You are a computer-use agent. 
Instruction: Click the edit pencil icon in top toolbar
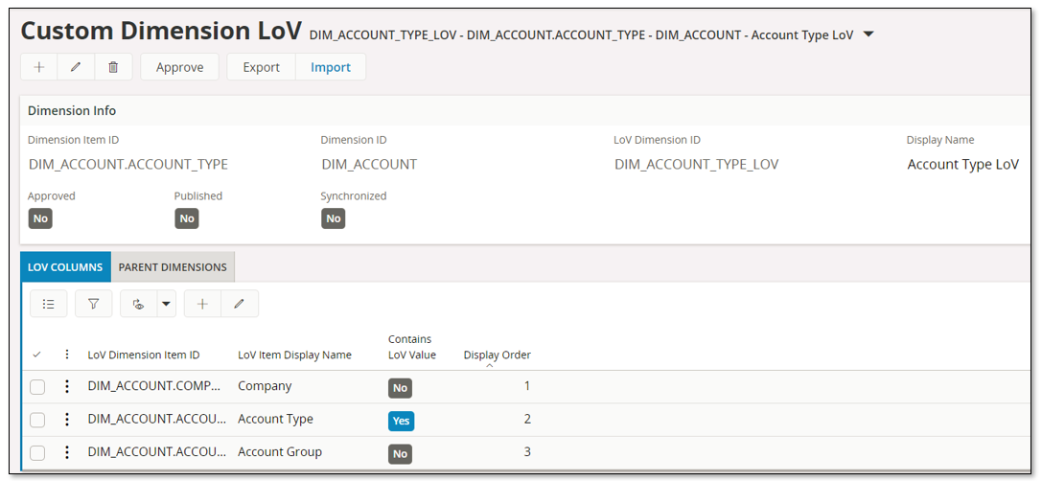coord(76,67)
